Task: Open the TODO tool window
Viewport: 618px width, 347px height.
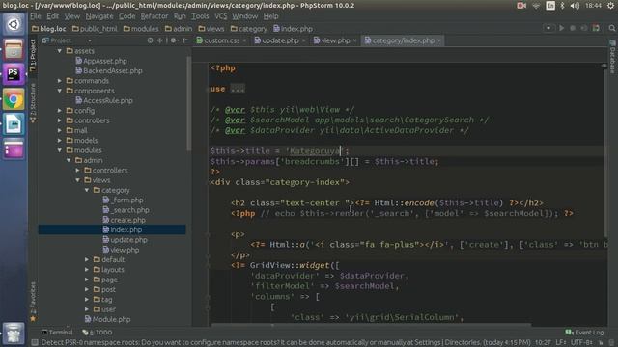Action: [98, 333]
